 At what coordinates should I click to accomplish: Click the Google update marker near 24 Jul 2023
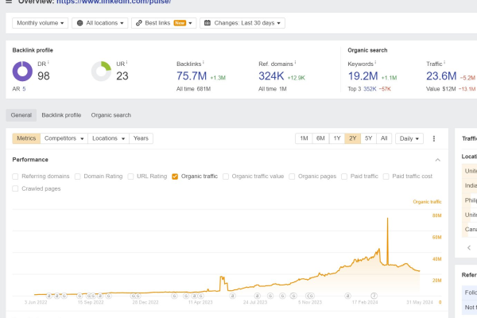coord(258,296)
